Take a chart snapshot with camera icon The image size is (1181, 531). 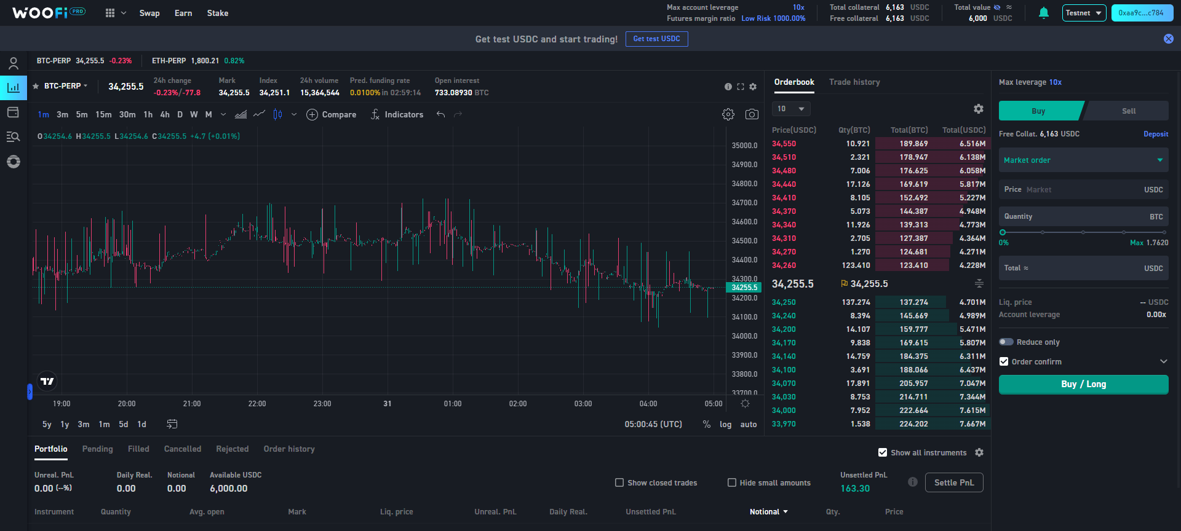tap(752, 114)
